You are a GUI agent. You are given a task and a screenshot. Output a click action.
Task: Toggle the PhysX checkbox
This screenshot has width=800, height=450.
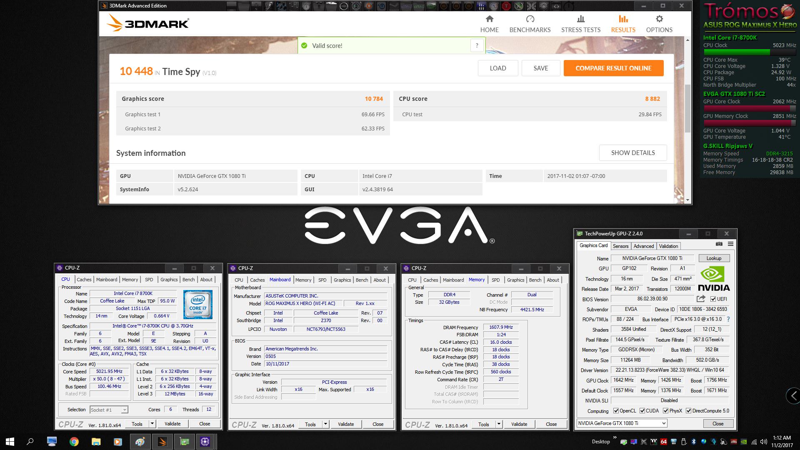point(665,411)
